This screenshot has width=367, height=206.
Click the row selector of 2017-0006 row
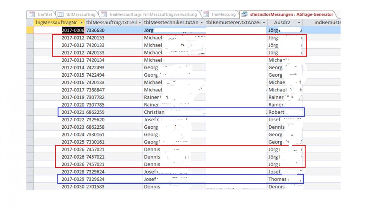coord(30,30)
